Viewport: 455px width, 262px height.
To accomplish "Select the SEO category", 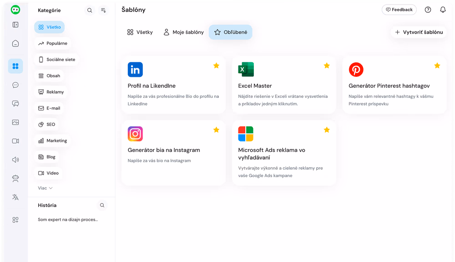I will tap(46, 125).
